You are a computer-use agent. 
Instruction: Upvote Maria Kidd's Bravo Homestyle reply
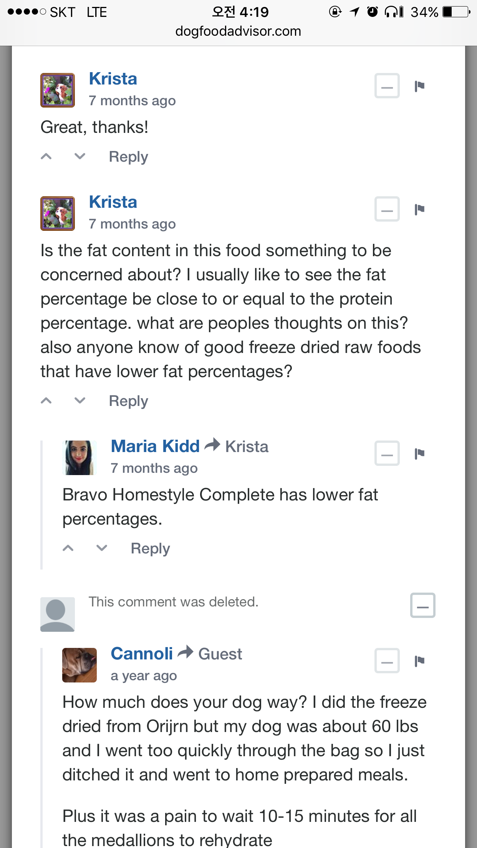68,548
